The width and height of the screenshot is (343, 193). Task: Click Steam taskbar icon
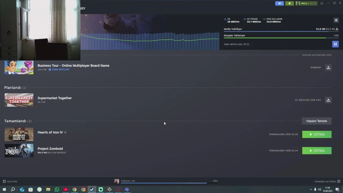tap(92, 190)
